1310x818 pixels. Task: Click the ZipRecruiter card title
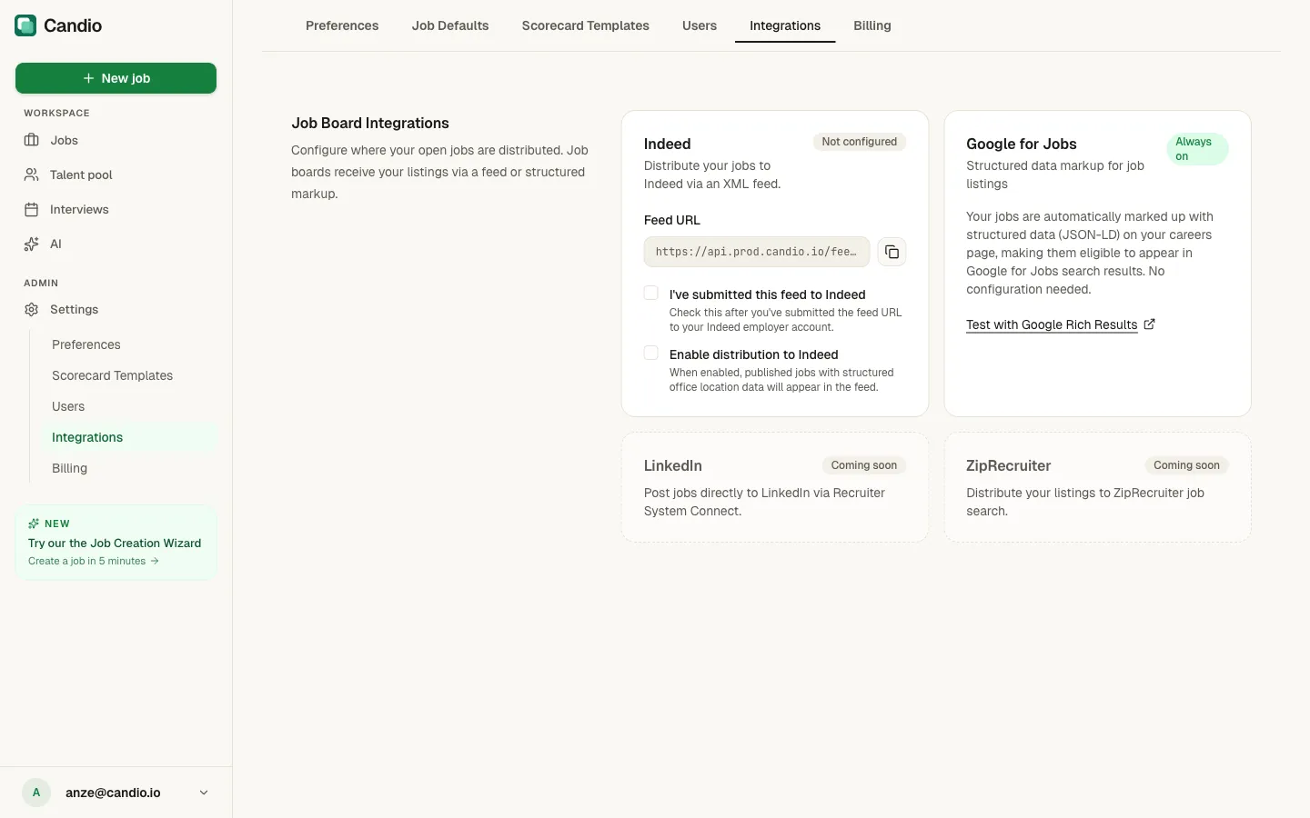(x=1008, y=465)
